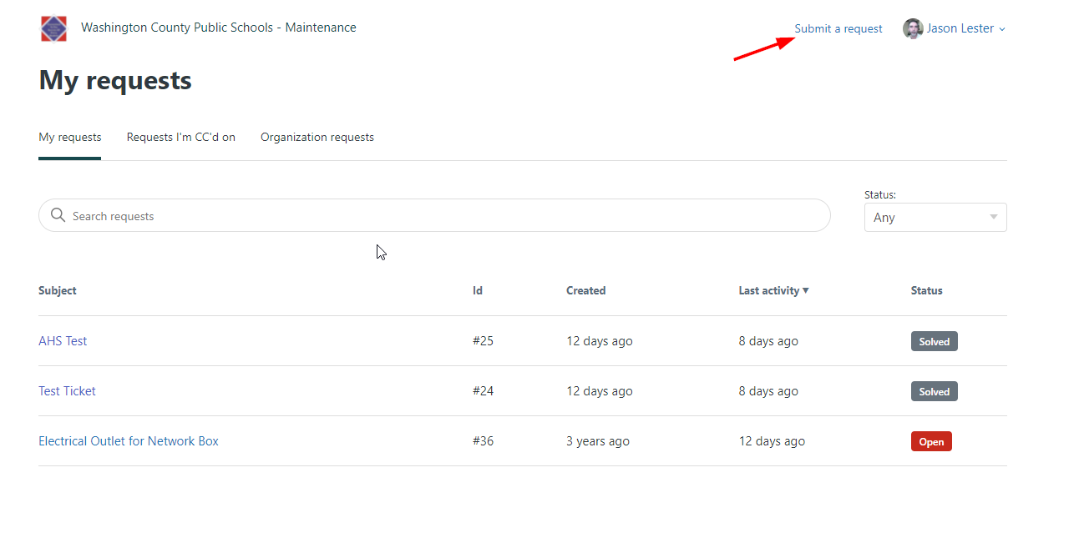Expand the Status filter dropdown
This screenshot has height=548, width=1079.
[x=935, y=217]
